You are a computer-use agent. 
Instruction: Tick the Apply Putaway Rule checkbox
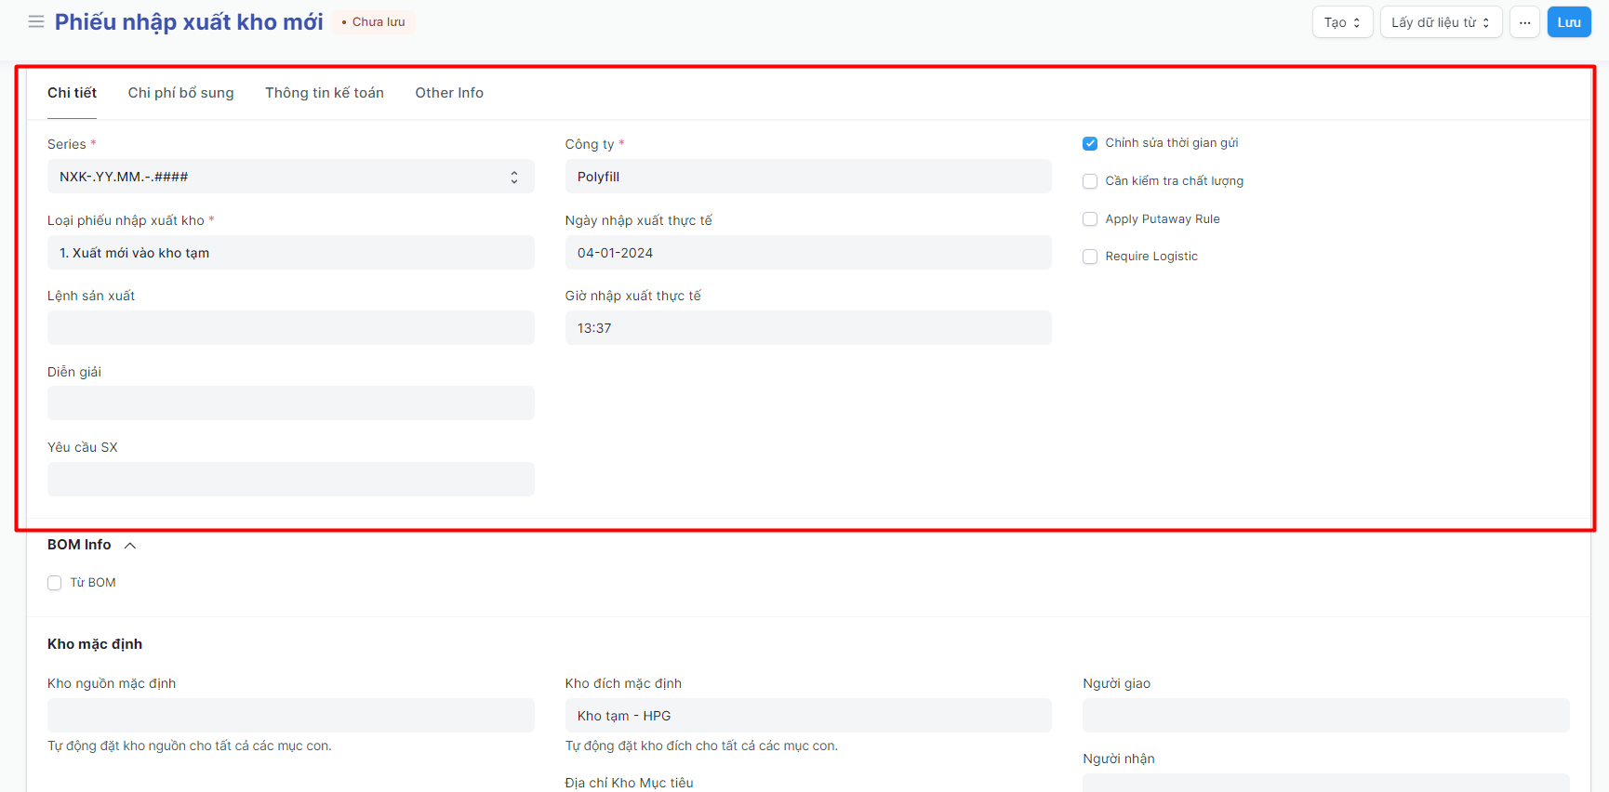(x=1090, y=219)
